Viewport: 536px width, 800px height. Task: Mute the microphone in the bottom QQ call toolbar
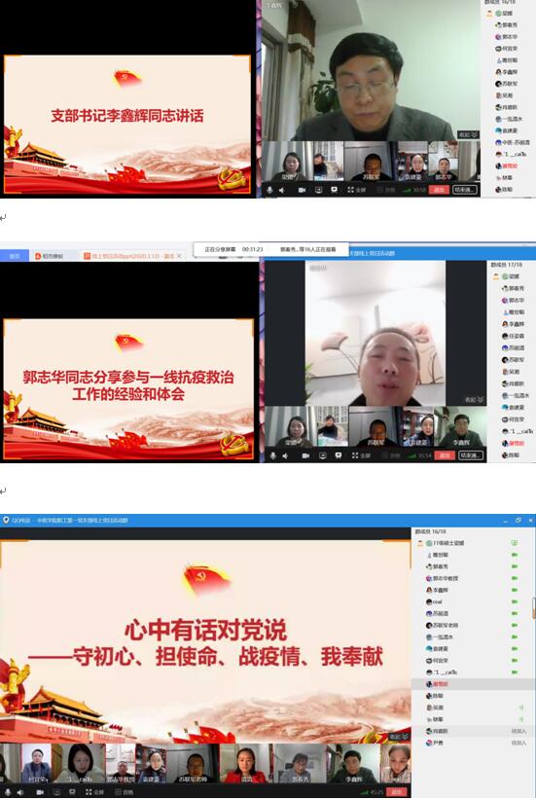pyautogui.click(x=7, y=792)
